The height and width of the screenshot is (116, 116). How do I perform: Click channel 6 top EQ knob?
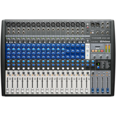pos(33,46)
